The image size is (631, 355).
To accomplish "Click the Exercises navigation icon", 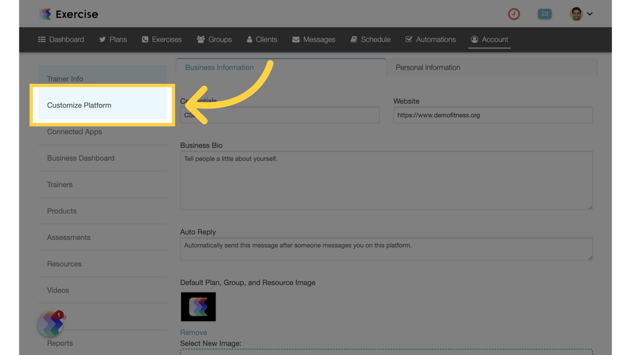I will 145,39.
